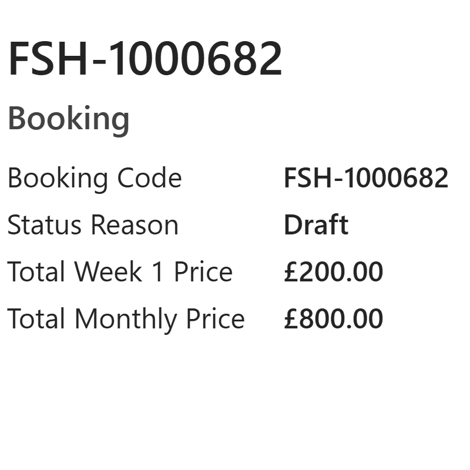This screenshot has height=470, width=470.
Task: Click the Booking Code label
Action: point(95,178)
